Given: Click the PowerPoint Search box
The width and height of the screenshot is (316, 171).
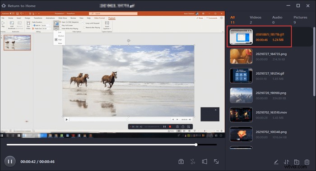Looking at the screenshot, I should click(113, 13).
